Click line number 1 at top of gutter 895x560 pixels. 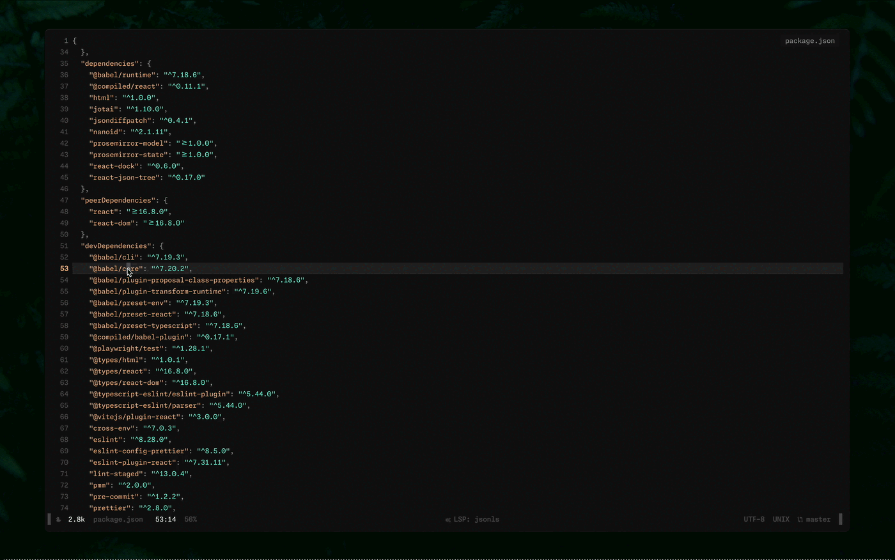pyautogui.click(x=66, y=41)
